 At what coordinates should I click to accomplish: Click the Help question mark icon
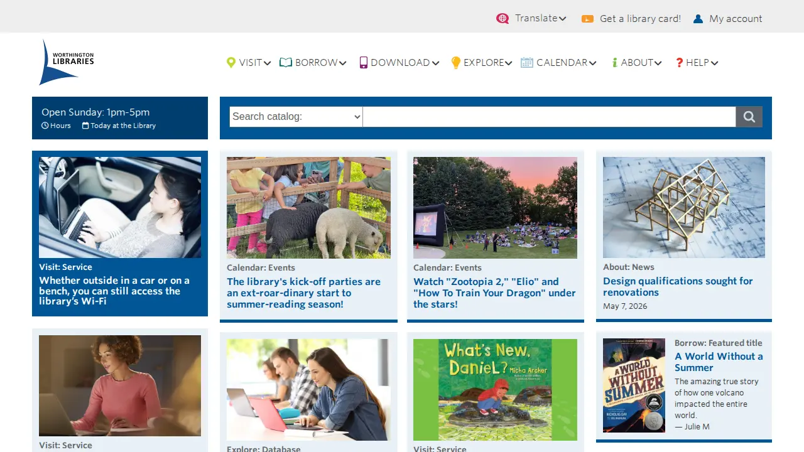[679, 63]
